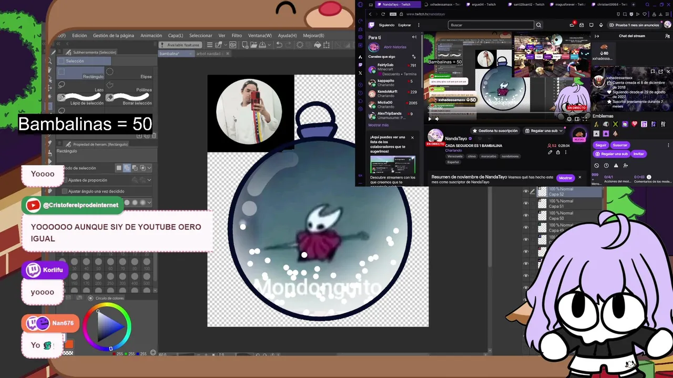The image size is (673, 378).
Task: Mute the Twitch stream player volume
Action: 437,119
